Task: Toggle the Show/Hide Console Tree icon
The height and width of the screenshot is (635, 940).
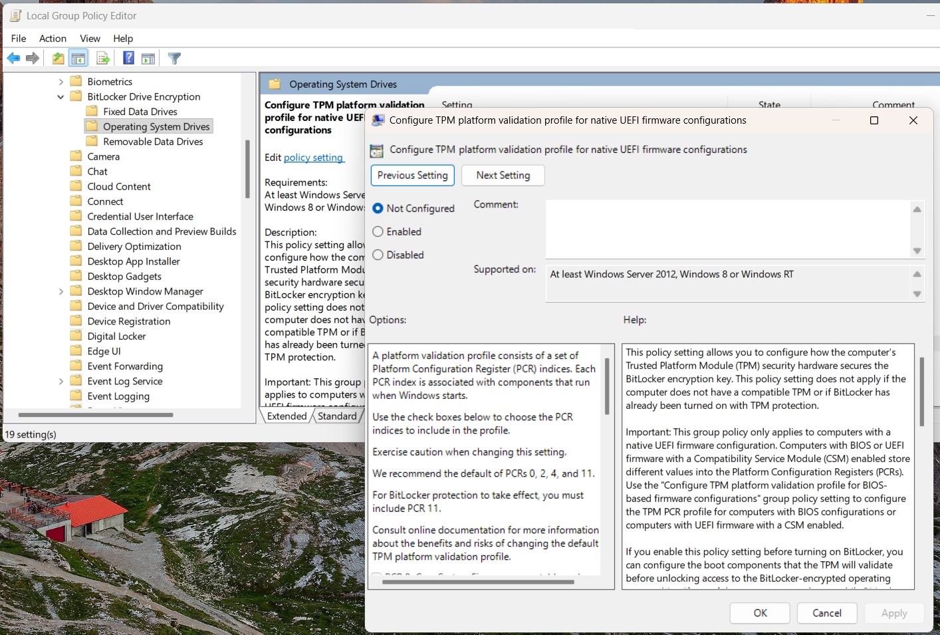Action: 78,58
